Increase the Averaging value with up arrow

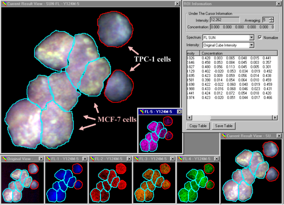point(271,18)
